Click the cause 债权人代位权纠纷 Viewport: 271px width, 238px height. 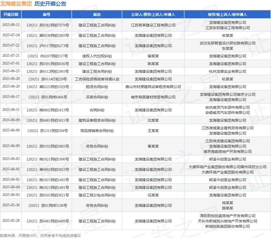tap(97, 56)
